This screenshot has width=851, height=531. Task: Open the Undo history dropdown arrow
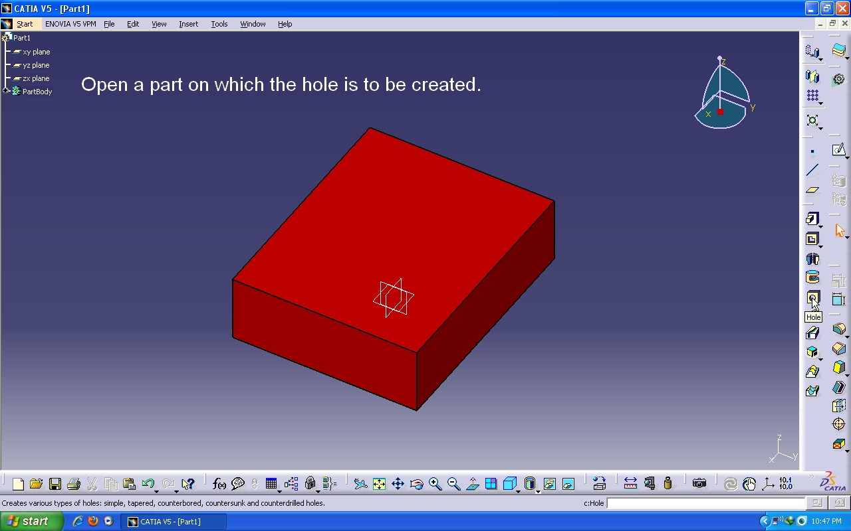(156, 491)
